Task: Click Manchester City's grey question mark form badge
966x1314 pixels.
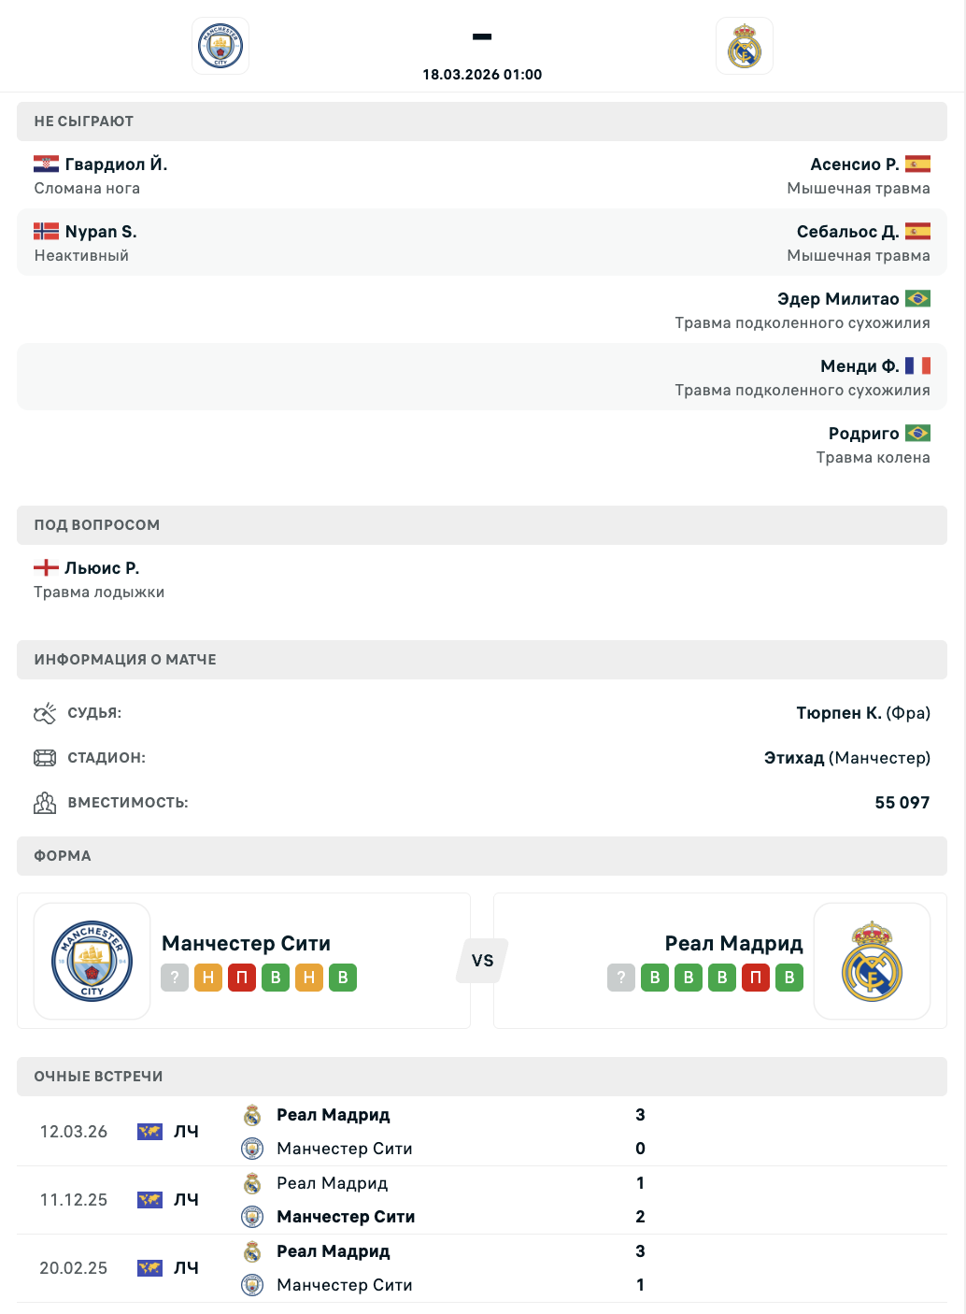Action: coord(175,978)
